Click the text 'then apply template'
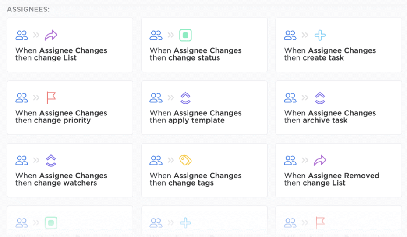This screenshot has width=407, height=237. (x=187, y=120)
